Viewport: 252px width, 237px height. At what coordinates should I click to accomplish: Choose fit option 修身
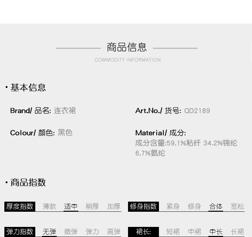[x=195, y=207]
